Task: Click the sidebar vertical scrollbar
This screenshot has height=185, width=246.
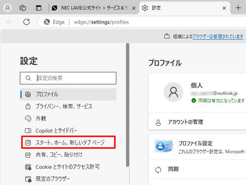Action: (x=127, y=105)
